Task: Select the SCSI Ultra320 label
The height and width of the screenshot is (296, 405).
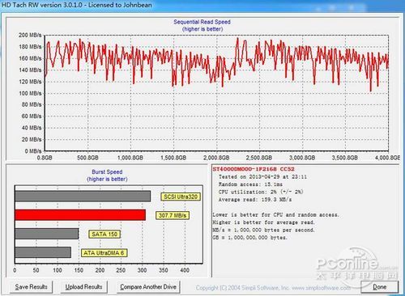Action: click(x=181, y=197)
